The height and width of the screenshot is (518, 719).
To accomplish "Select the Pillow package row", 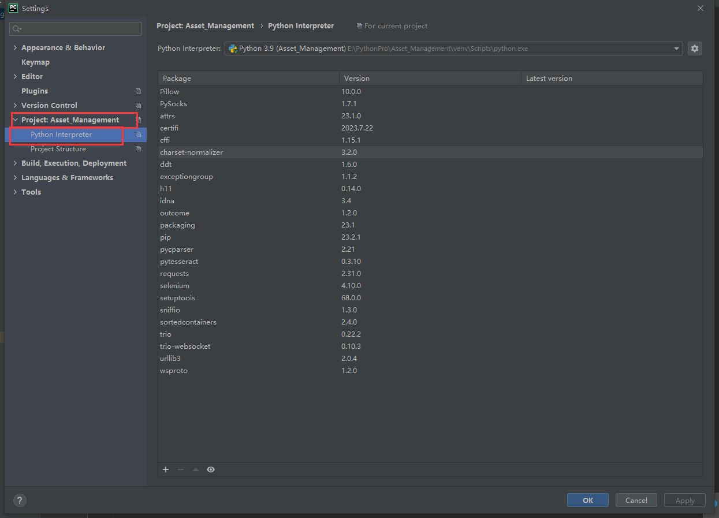I will tap(430, 92).
